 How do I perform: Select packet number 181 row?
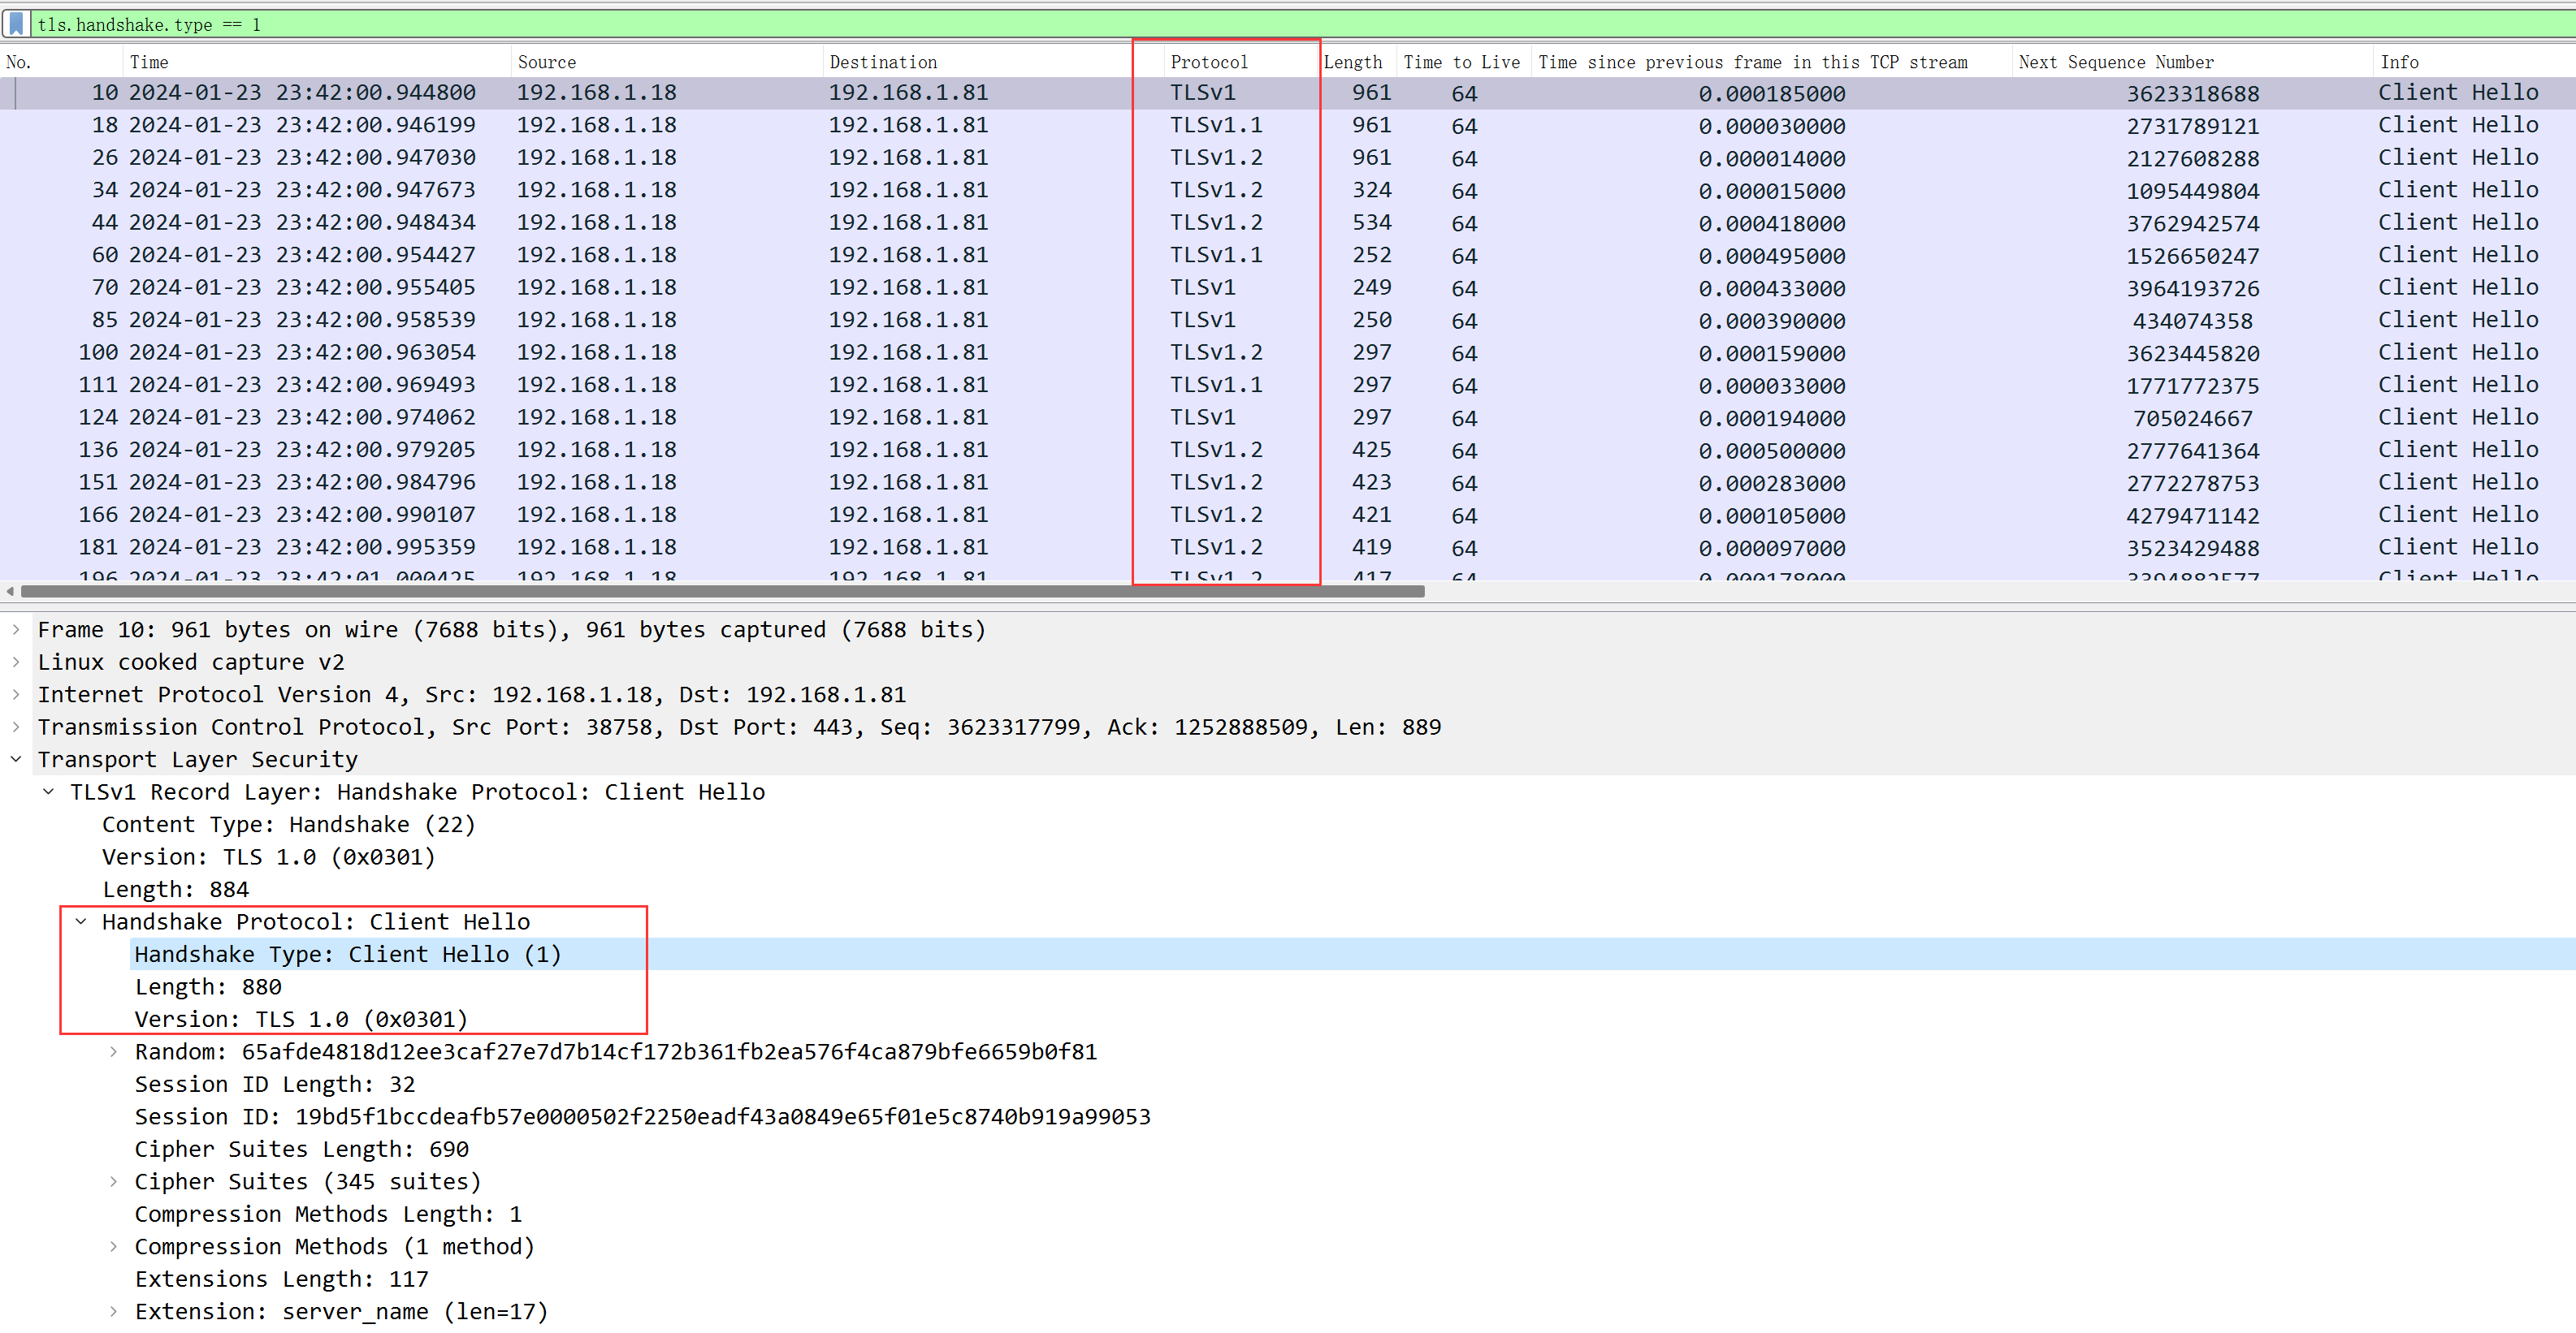point(1288,548)
